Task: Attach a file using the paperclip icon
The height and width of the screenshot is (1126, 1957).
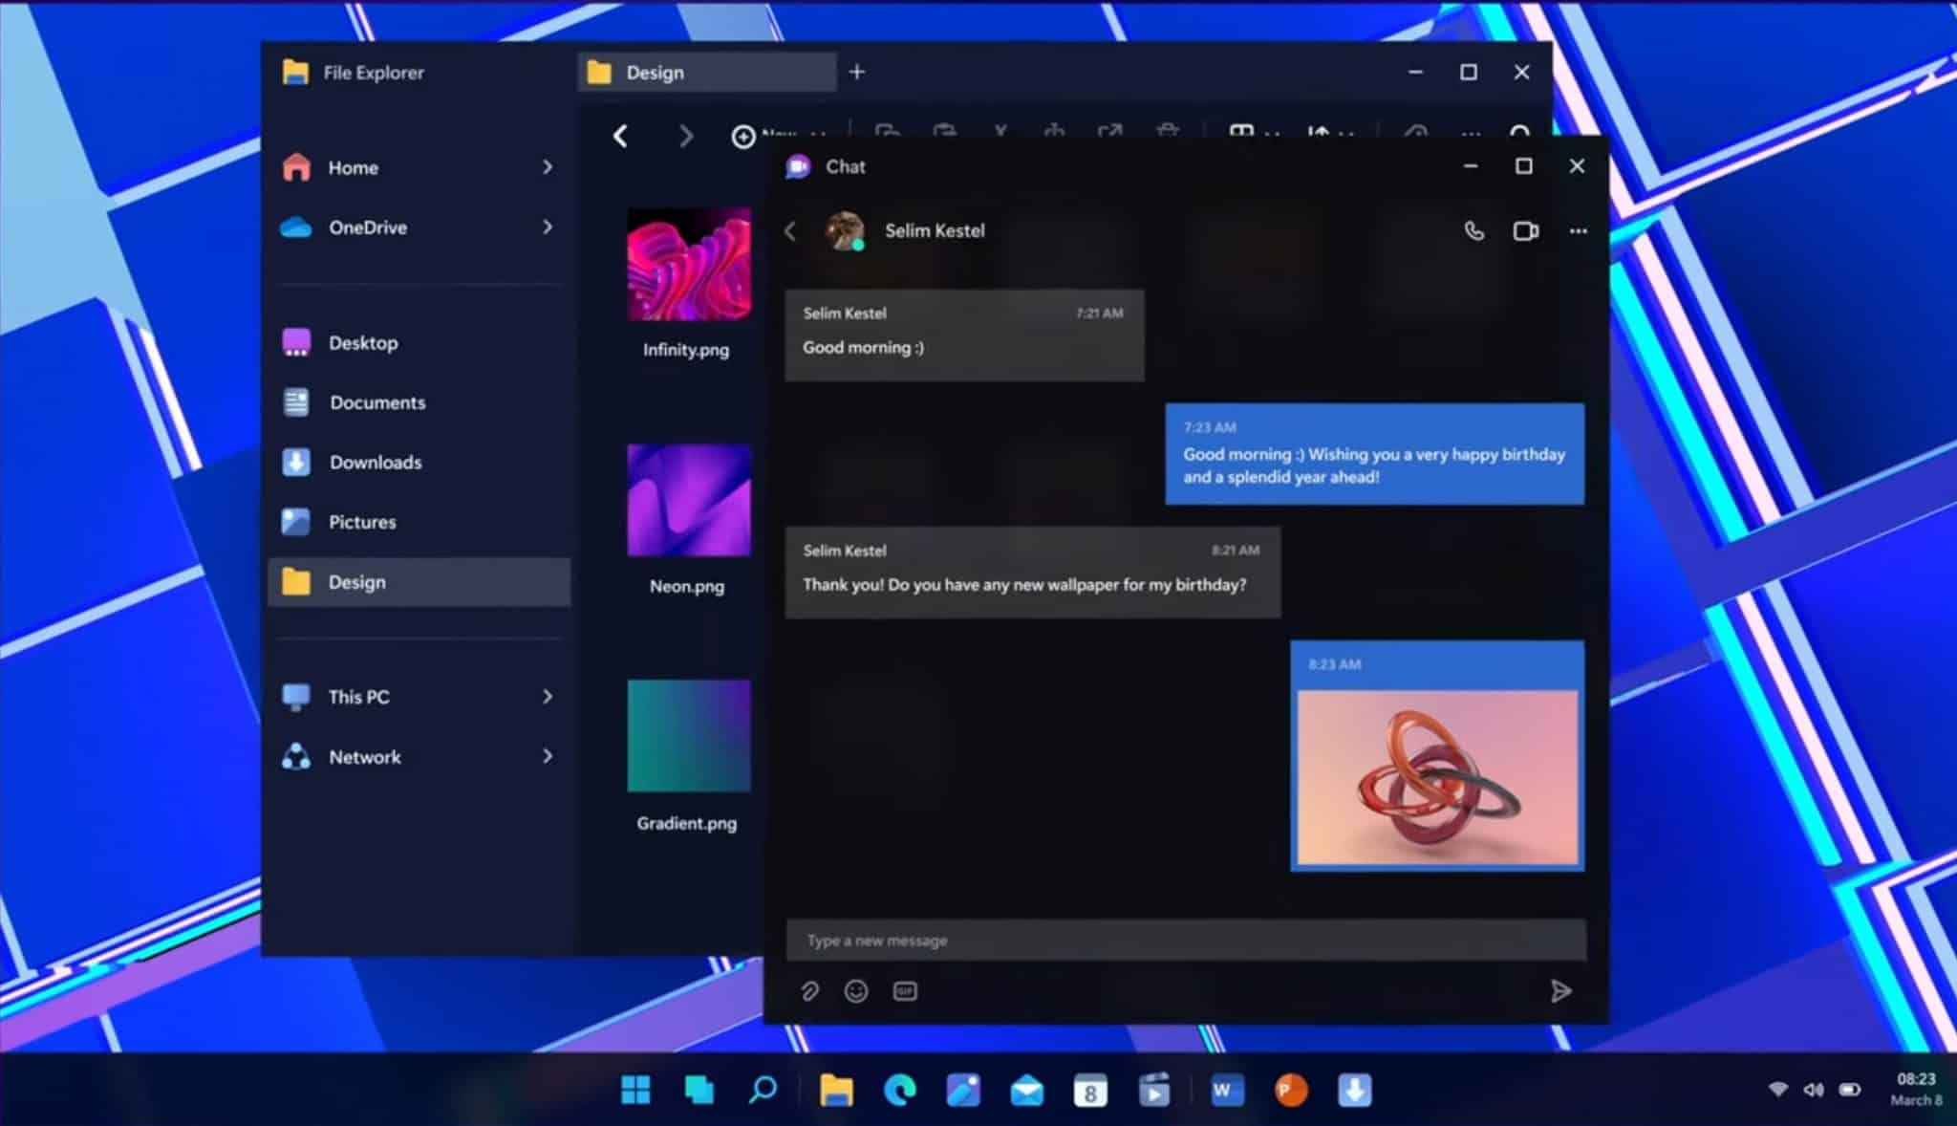Action: (x=809, y=990)
